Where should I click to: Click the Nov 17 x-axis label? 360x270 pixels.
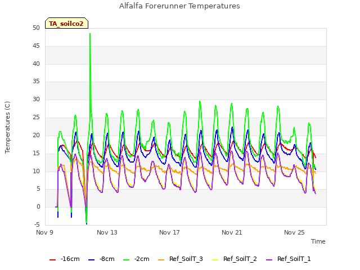(x=169, y=232)
